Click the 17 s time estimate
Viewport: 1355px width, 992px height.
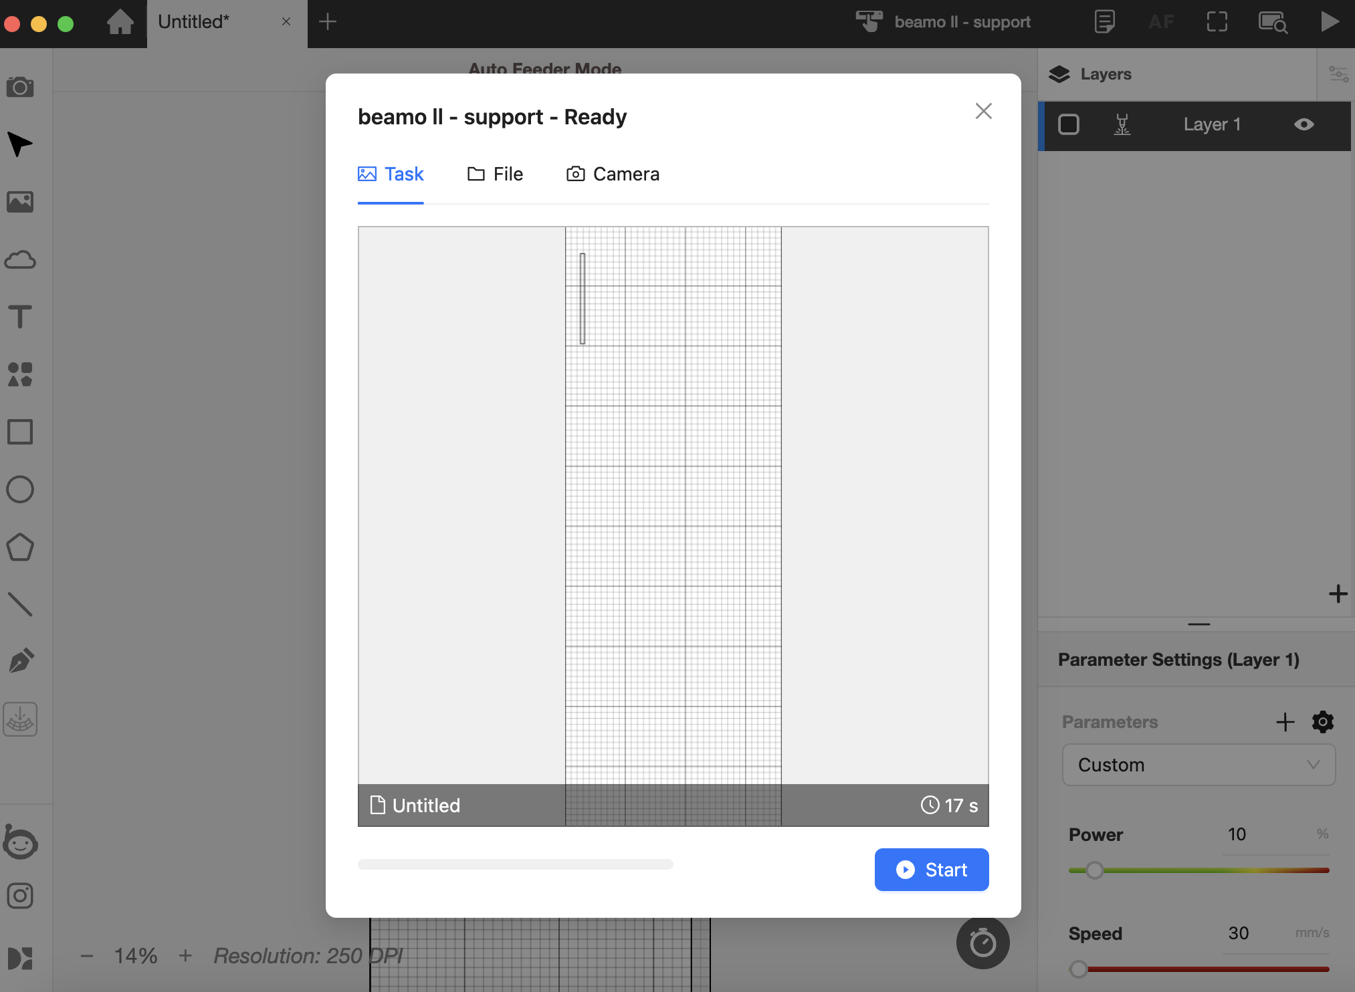[949, 805]
